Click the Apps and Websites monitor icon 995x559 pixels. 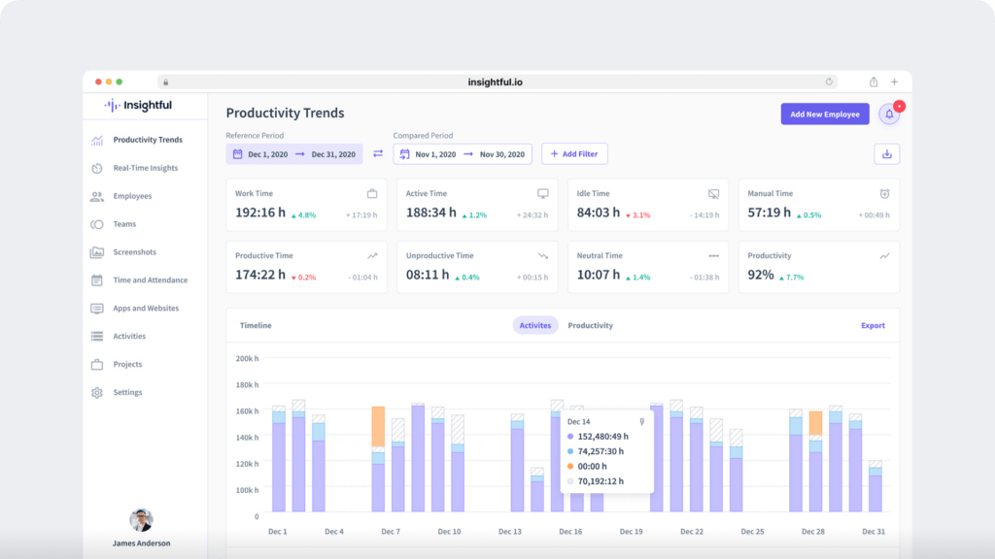point(97,309)
